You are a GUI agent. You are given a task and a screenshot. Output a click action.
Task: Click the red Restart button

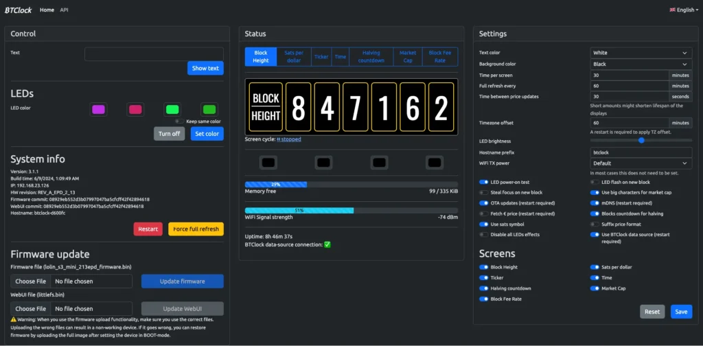coord(148,229)
